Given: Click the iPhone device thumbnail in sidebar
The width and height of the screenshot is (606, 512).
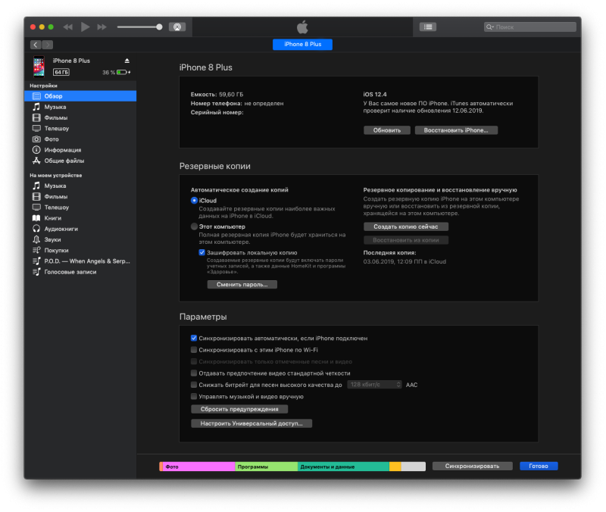Looking at the screenshot, I should [x=39, y=67].
